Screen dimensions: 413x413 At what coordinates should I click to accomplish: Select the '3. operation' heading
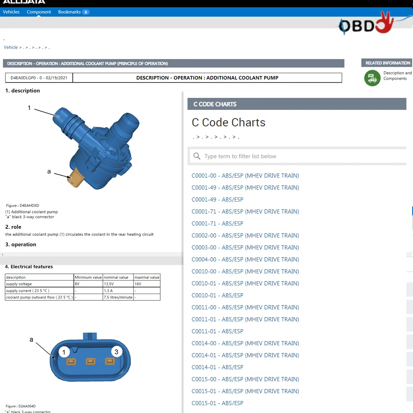pyautogui.click(x=21, y=244)
